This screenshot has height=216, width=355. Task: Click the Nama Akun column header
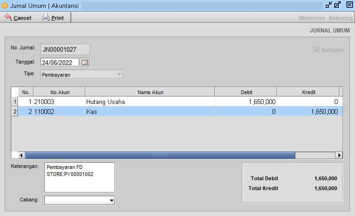click(150, 92)
